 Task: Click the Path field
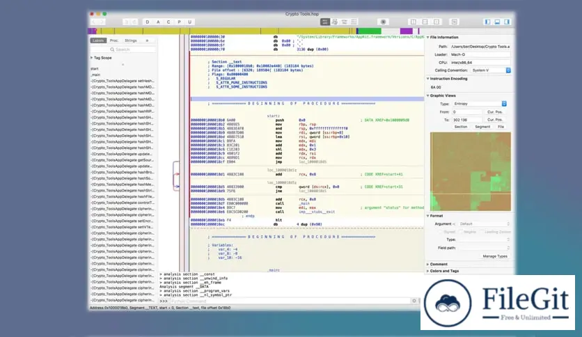coord(480,47)
